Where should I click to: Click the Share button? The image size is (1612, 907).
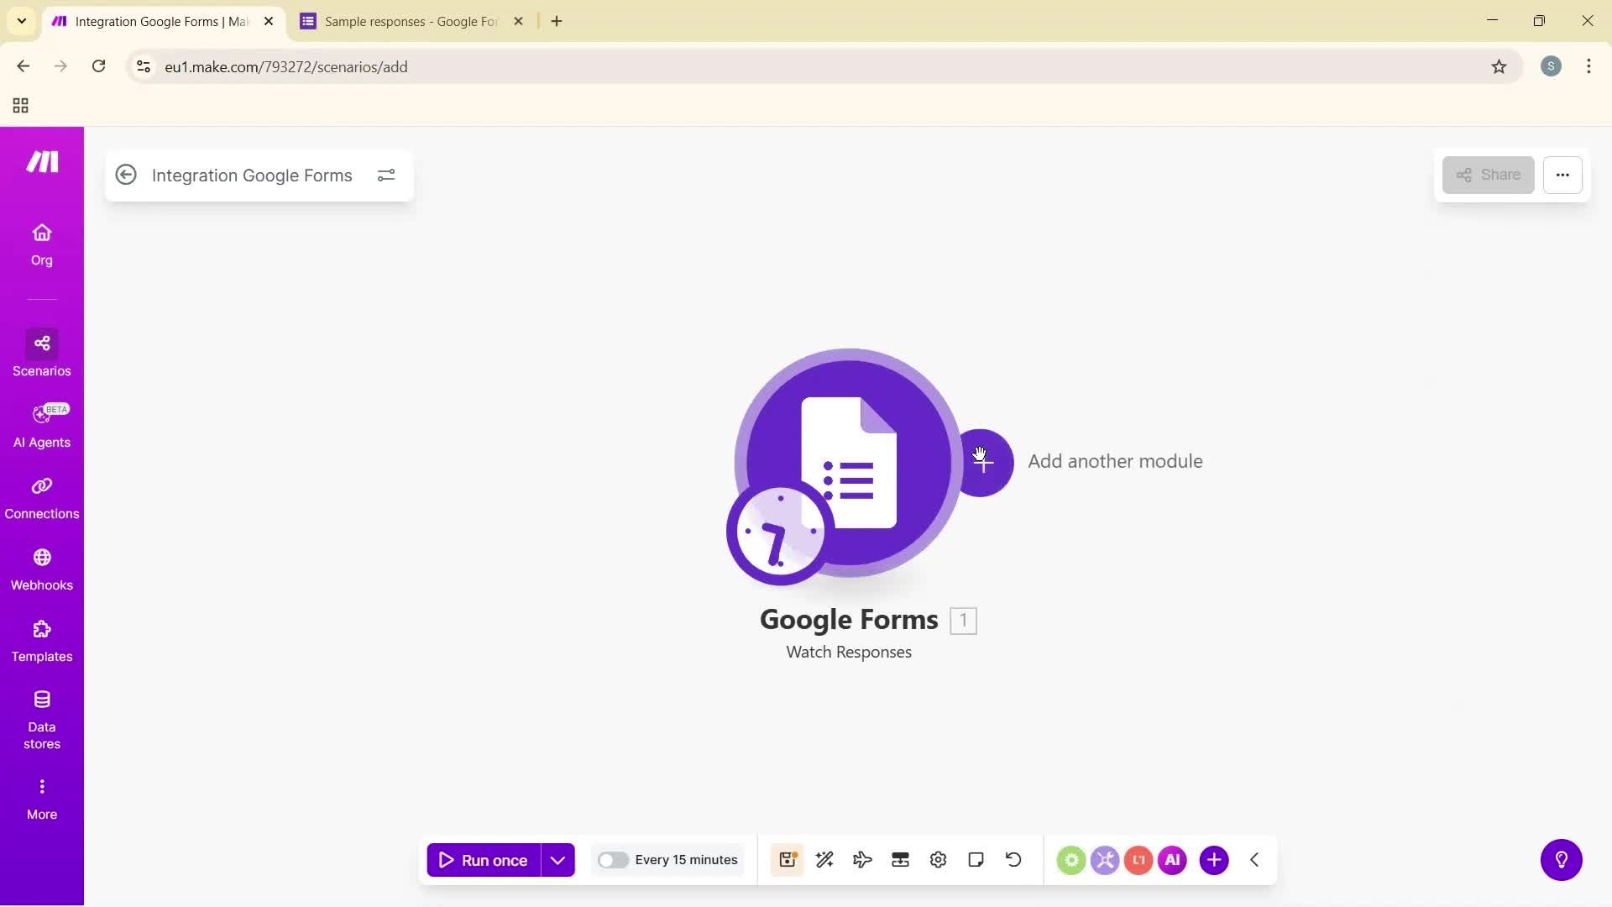[1488, 175]
